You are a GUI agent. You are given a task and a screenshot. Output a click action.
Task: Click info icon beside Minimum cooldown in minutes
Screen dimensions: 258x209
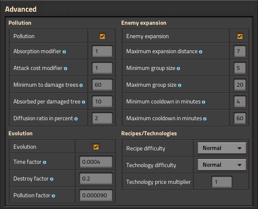[203, 102]
